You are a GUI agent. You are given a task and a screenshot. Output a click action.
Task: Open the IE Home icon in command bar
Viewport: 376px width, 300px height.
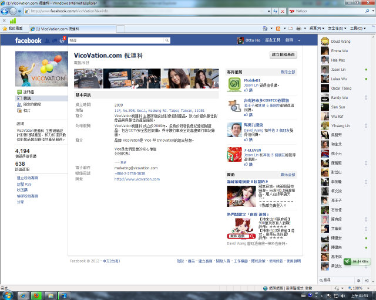pos(265,29)
